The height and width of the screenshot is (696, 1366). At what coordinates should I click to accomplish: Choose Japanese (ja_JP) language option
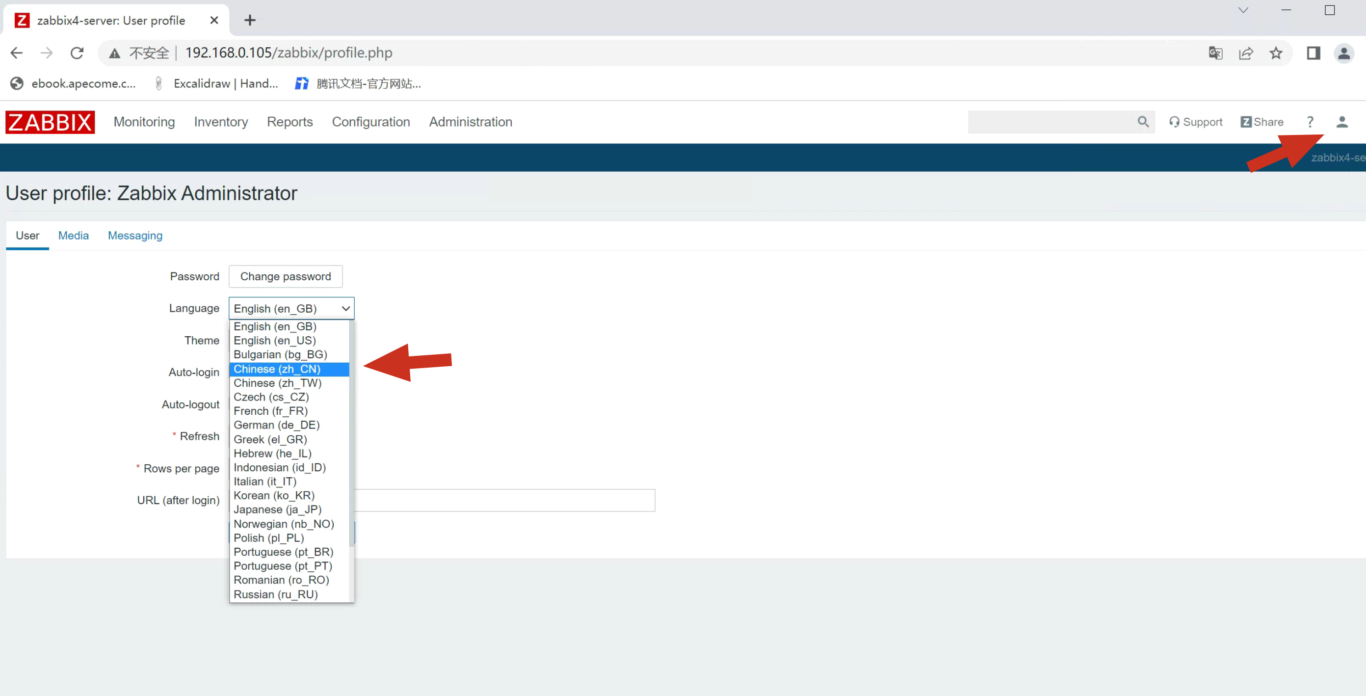point(277,510)
